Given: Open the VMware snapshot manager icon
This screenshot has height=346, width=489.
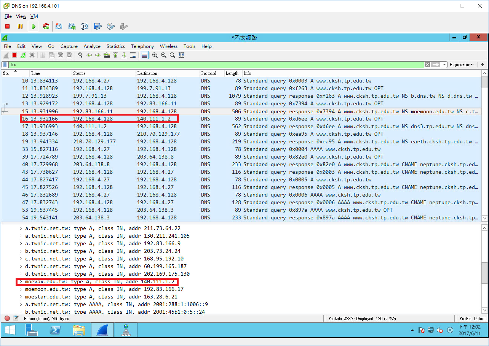Looking at the screenshot, I should coord(85,26).
